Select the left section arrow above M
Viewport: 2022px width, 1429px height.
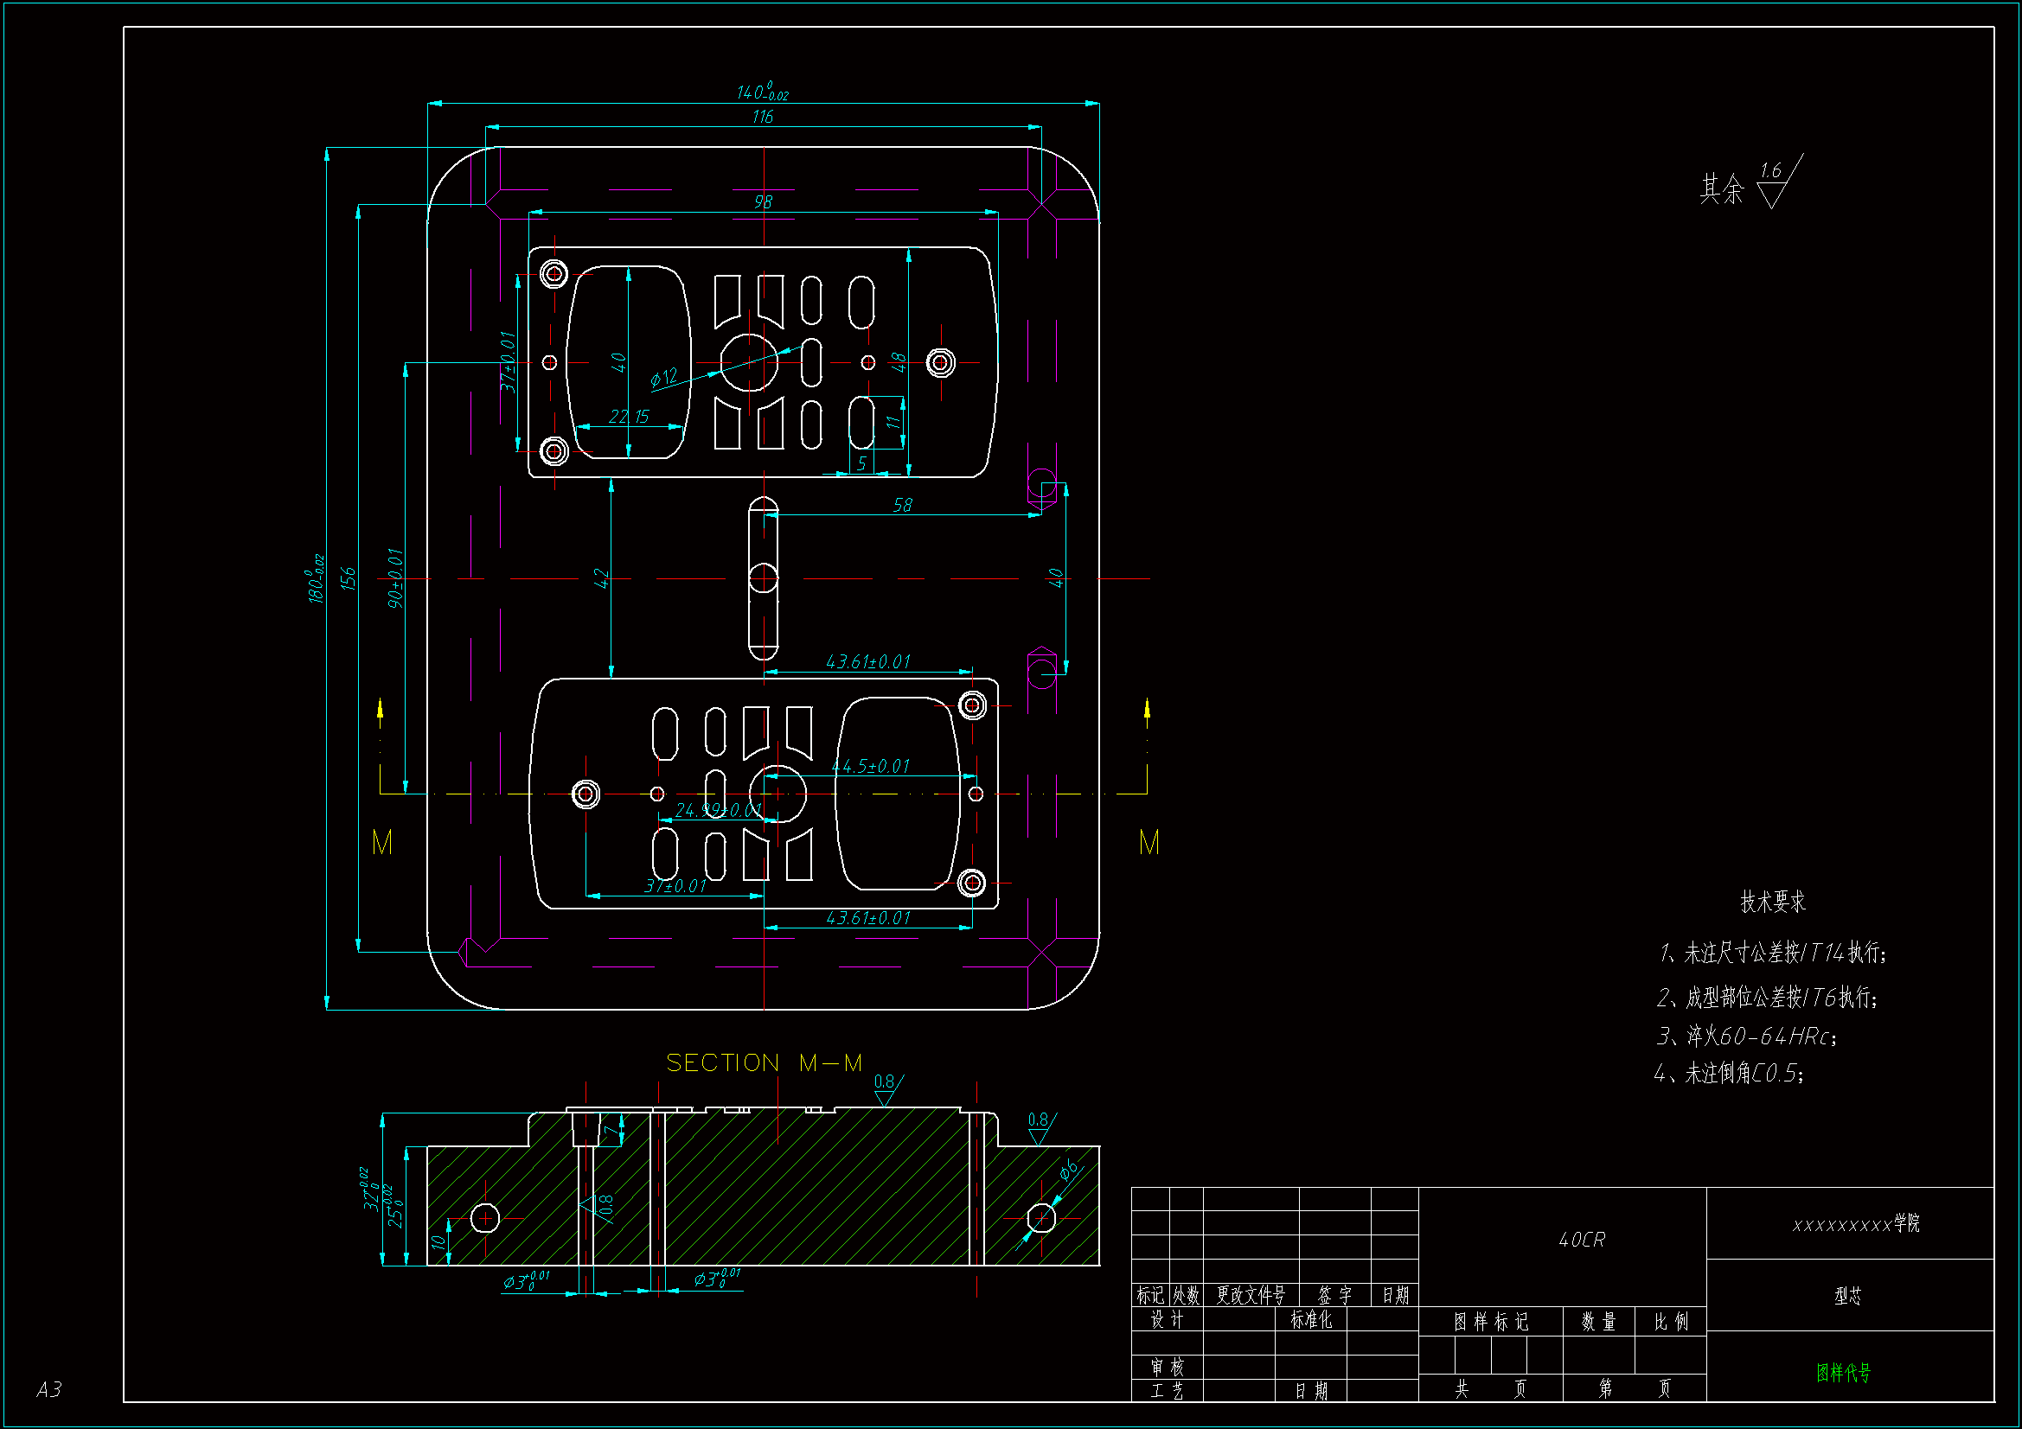tap(381, 711)
